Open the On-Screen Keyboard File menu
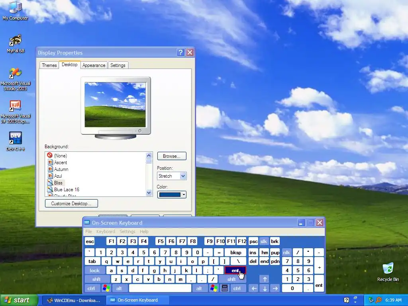The image size is (408, 306). (88, 231)
